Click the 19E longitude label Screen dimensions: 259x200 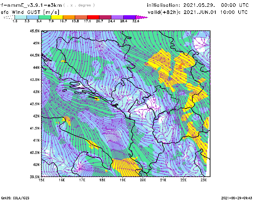(123, 180)
